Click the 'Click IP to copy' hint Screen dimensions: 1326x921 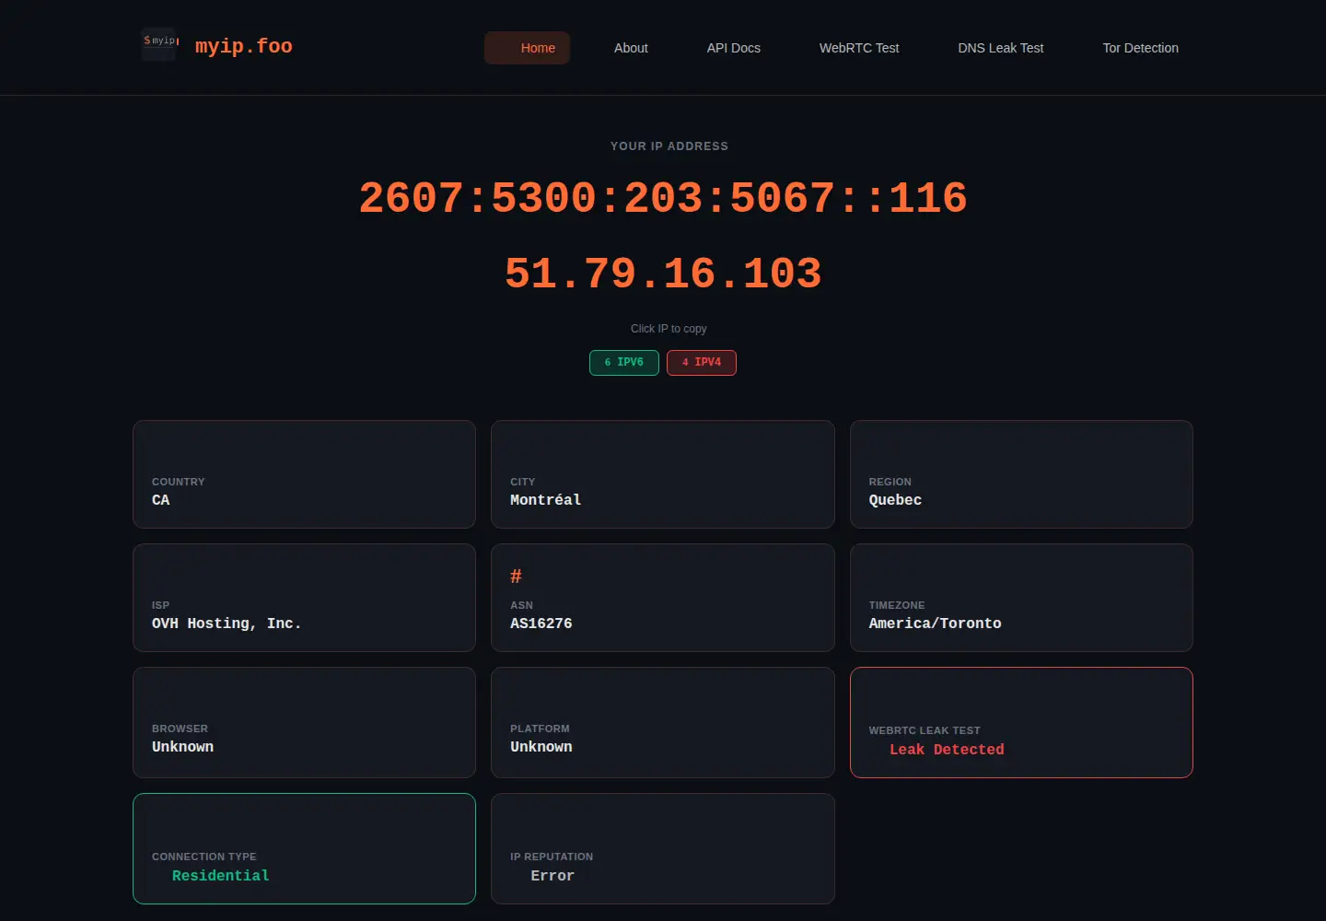[669, 329]
